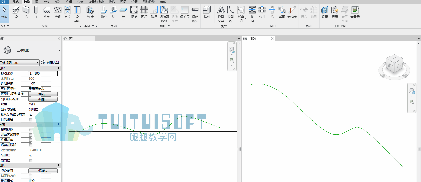421x182 pixels.
Task: Select the Area reinforcement (面积) tool
Action: pyautogui.click(x=144, y=12)
